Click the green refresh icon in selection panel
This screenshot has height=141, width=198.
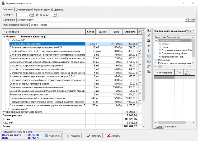pyautogui.click(x=191, y=31)
